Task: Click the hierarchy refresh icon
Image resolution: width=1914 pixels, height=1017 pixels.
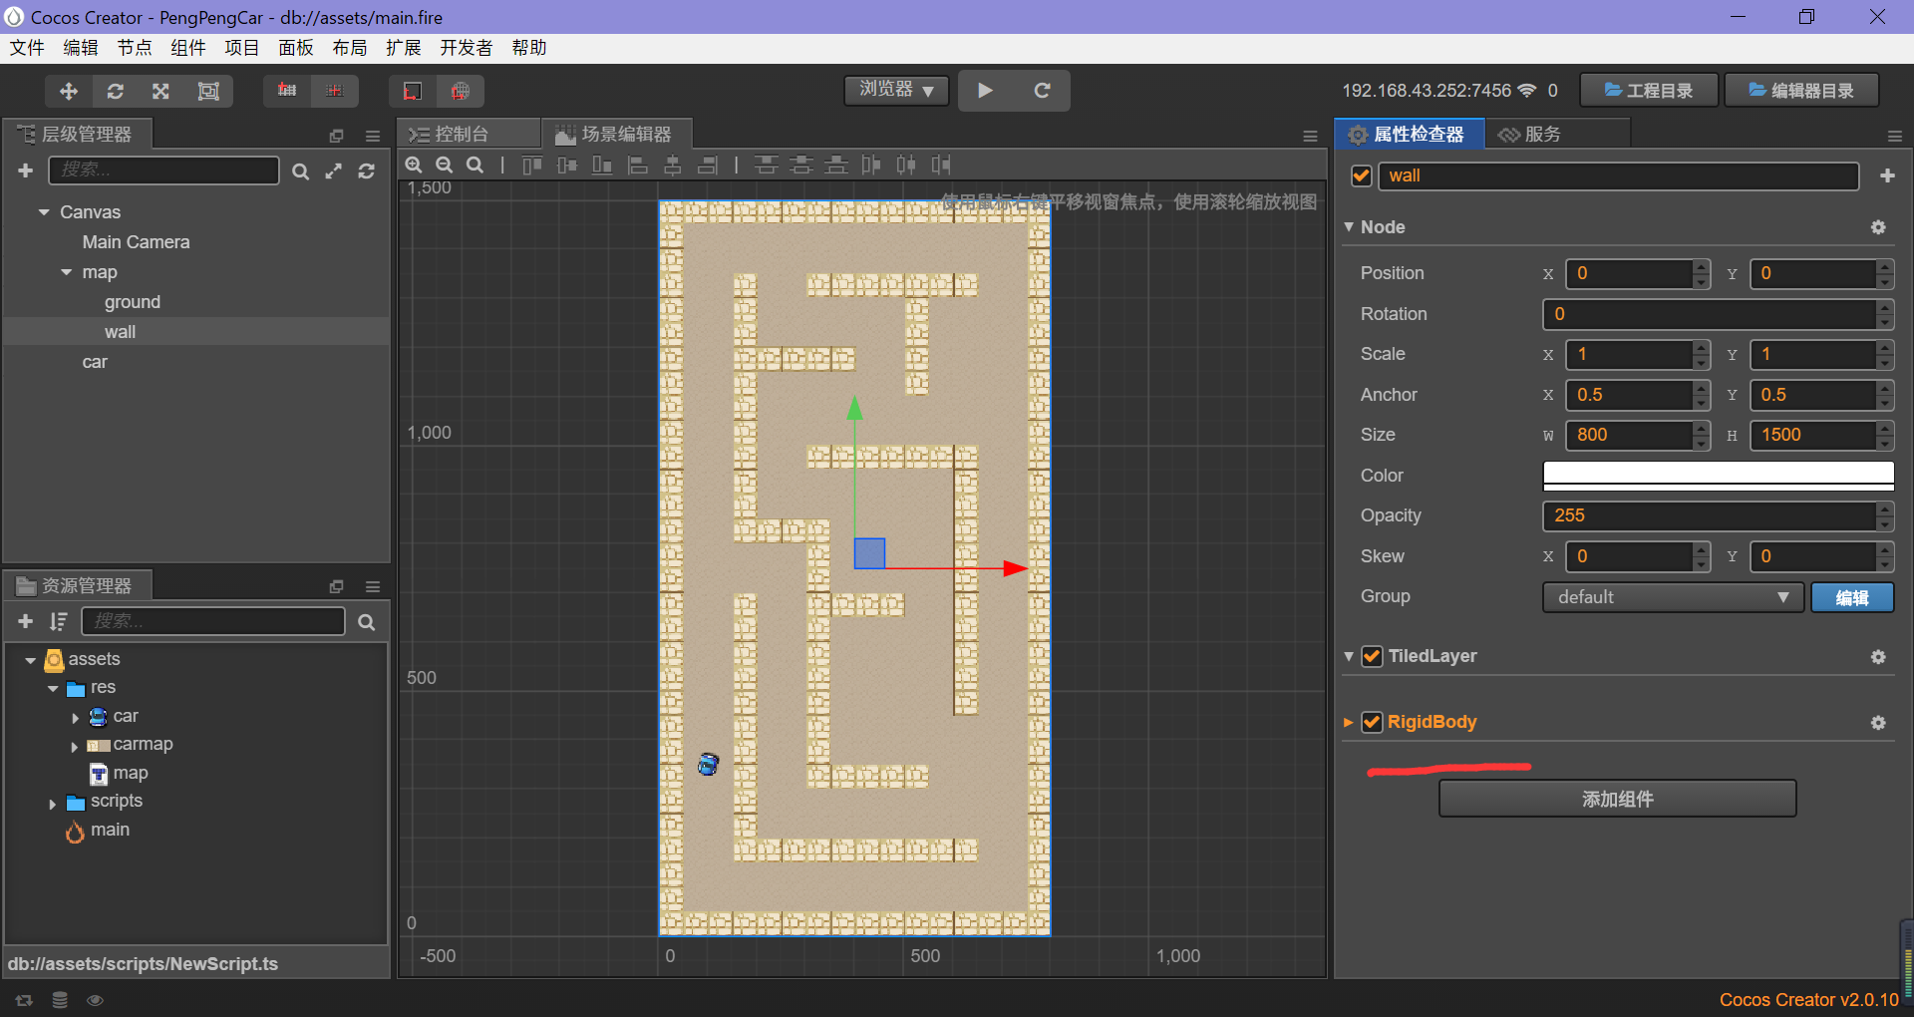Action: (367, 171)
